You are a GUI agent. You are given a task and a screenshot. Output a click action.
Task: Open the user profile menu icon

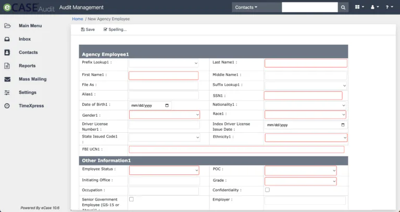click(375, 7)
